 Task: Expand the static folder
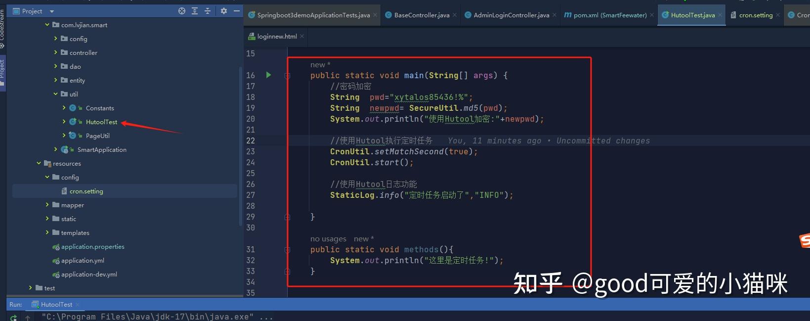coord(47,219)
